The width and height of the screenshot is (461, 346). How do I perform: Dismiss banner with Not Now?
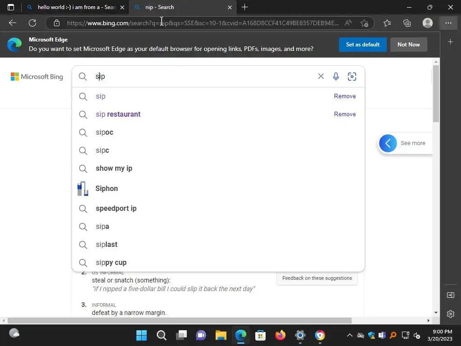(408, 45)
